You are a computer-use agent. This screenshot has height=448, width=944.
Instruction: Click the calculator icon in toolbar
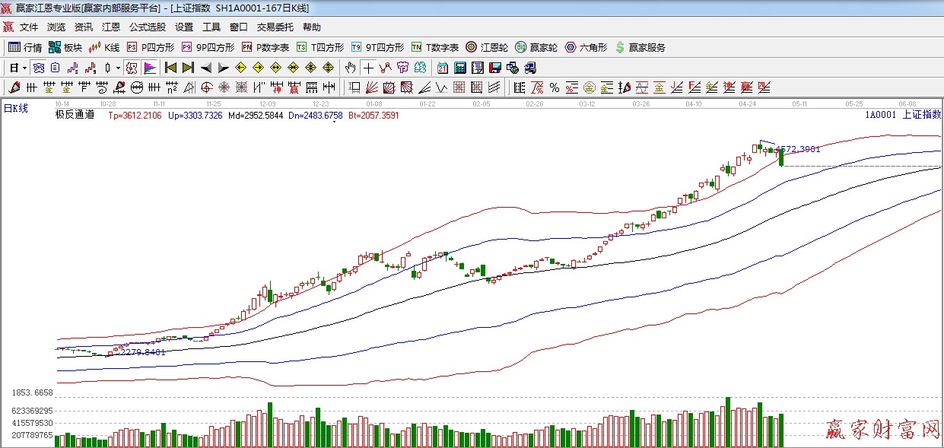pyautogui.click(x=459, y=68)
